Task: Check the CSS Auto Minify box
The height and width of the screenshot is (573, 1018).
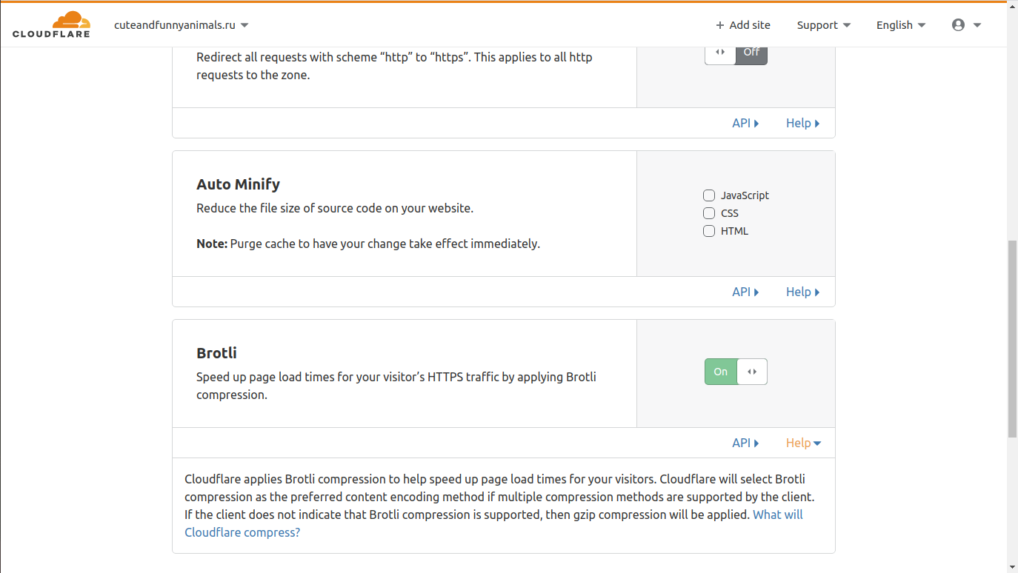Action: point(709,213)
